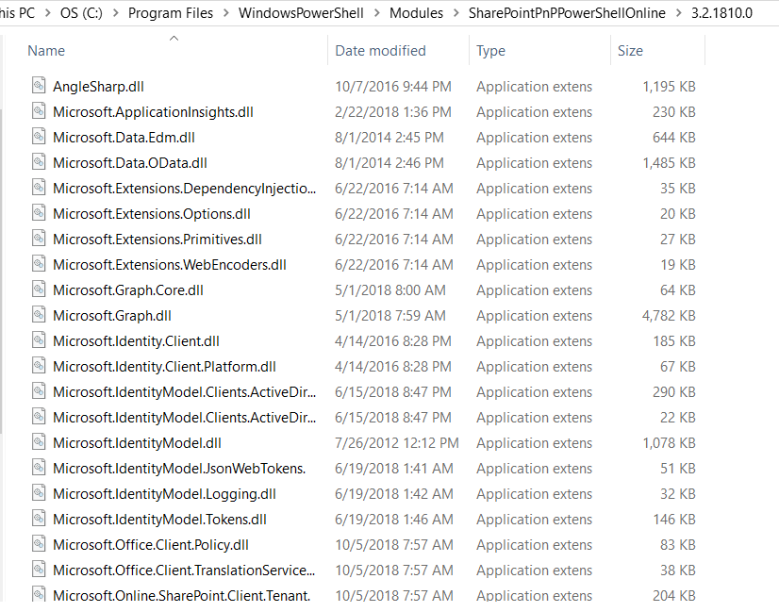
Task: Click the Microsoft.Office.Client.Policy.dll file icon
Action: tap(39, 543)
